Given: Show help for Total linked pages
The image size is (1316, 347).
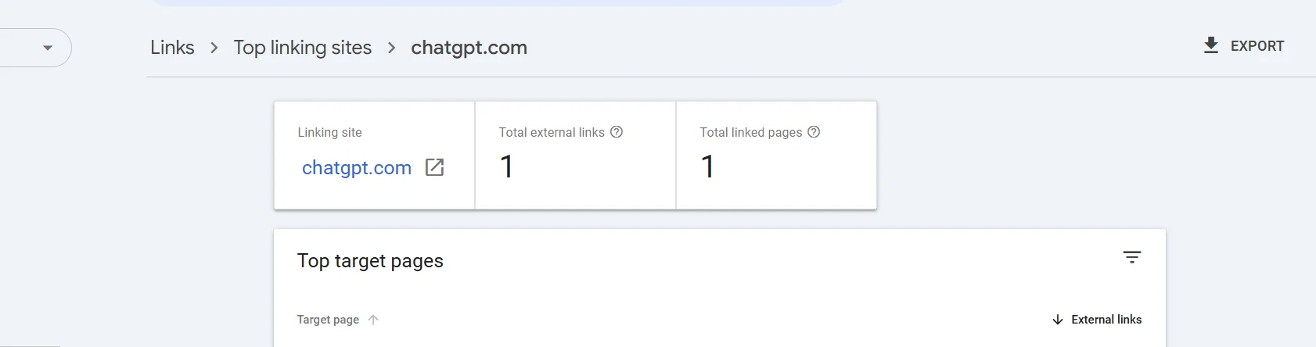Looking at the screenshot, I should (x=814, y=132).
